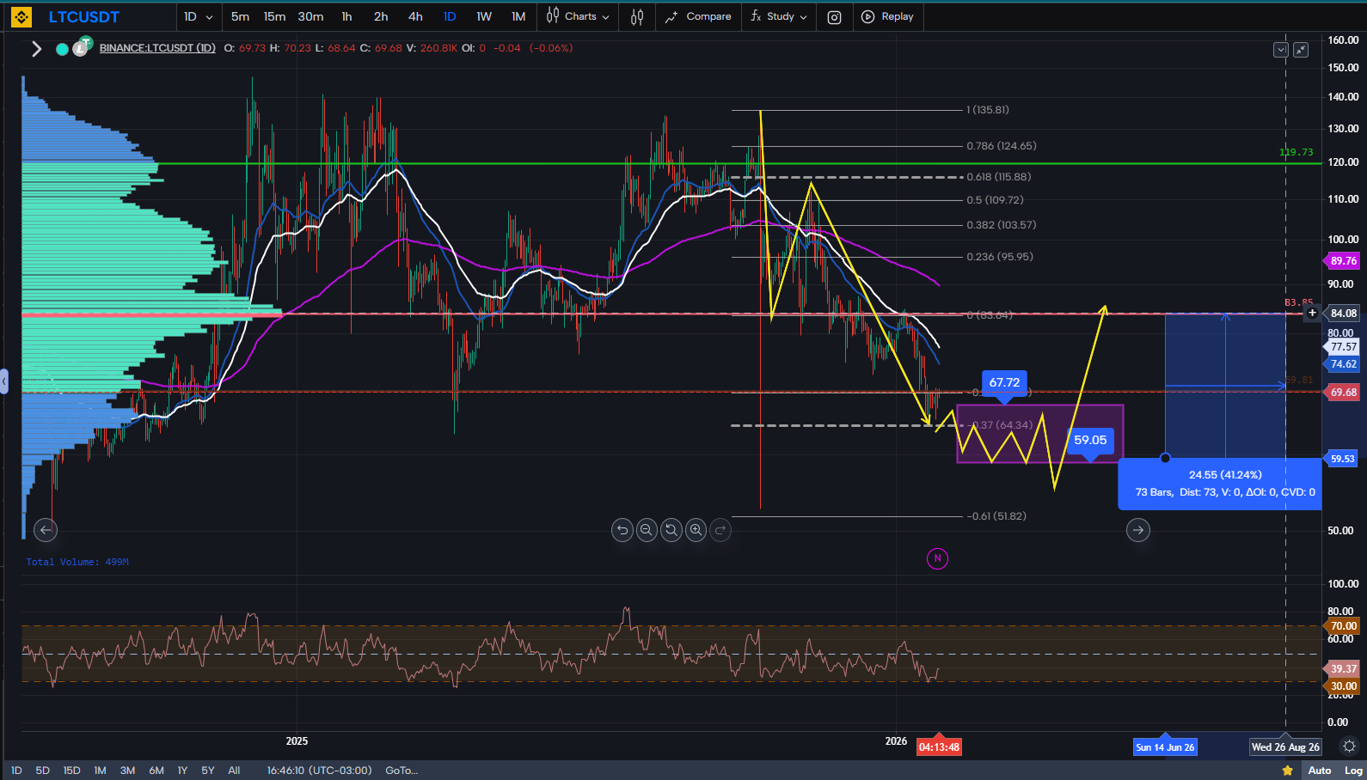Click the Binance logo icon

(21, 16)
